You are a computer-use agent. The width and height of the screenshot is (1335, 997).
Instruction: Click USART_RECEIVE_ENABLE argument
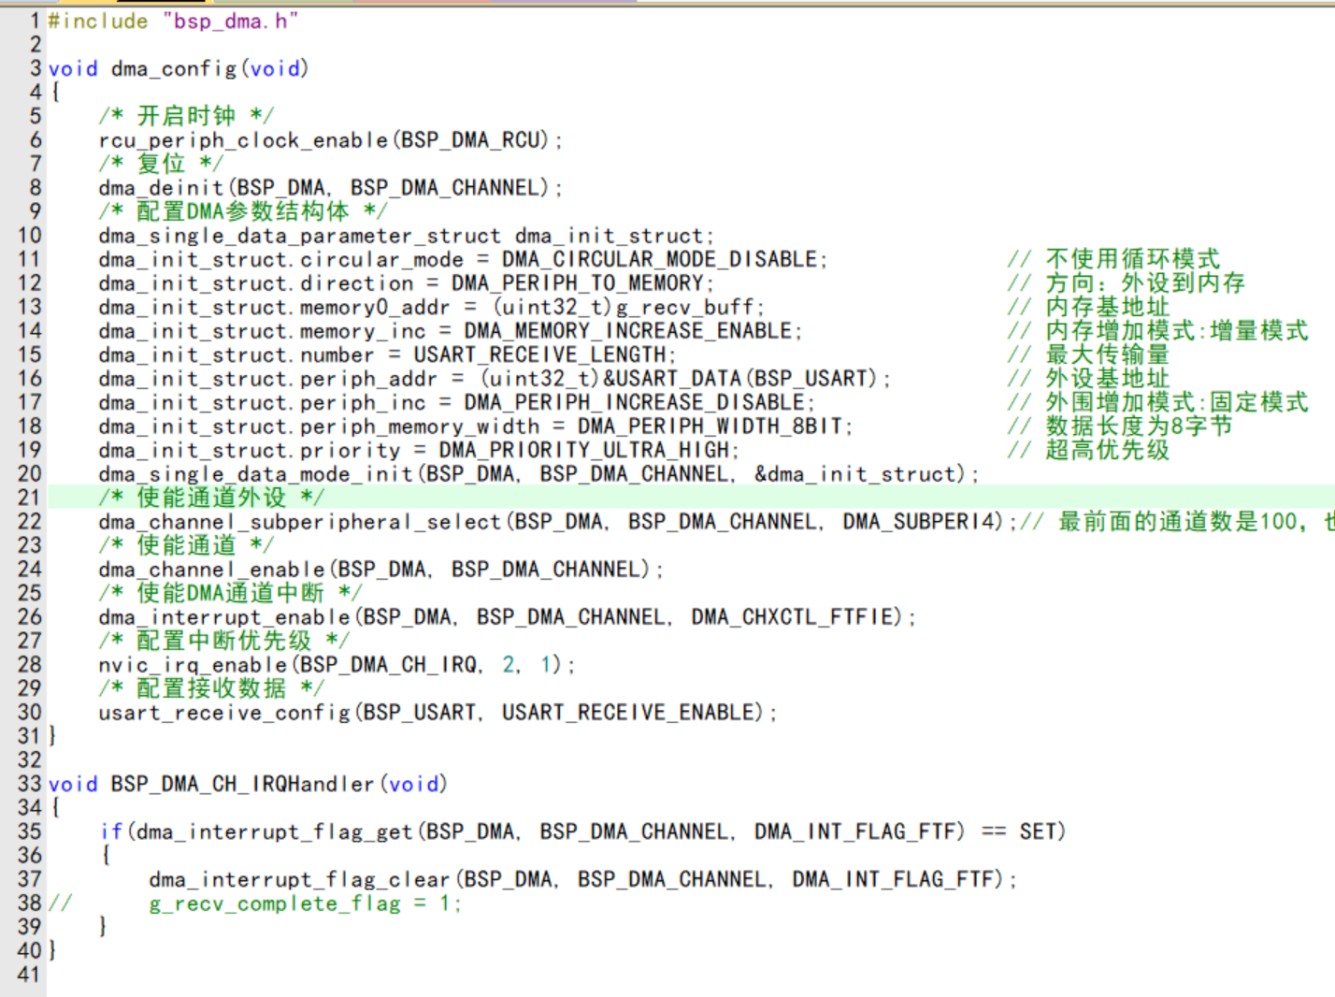[x=632, y=713]
